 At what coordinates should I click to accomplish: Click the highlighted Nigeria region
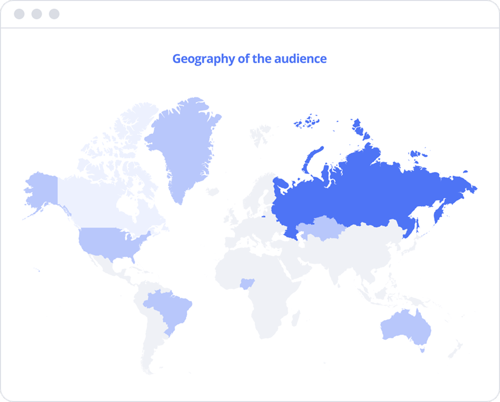[x=246, y=285]
